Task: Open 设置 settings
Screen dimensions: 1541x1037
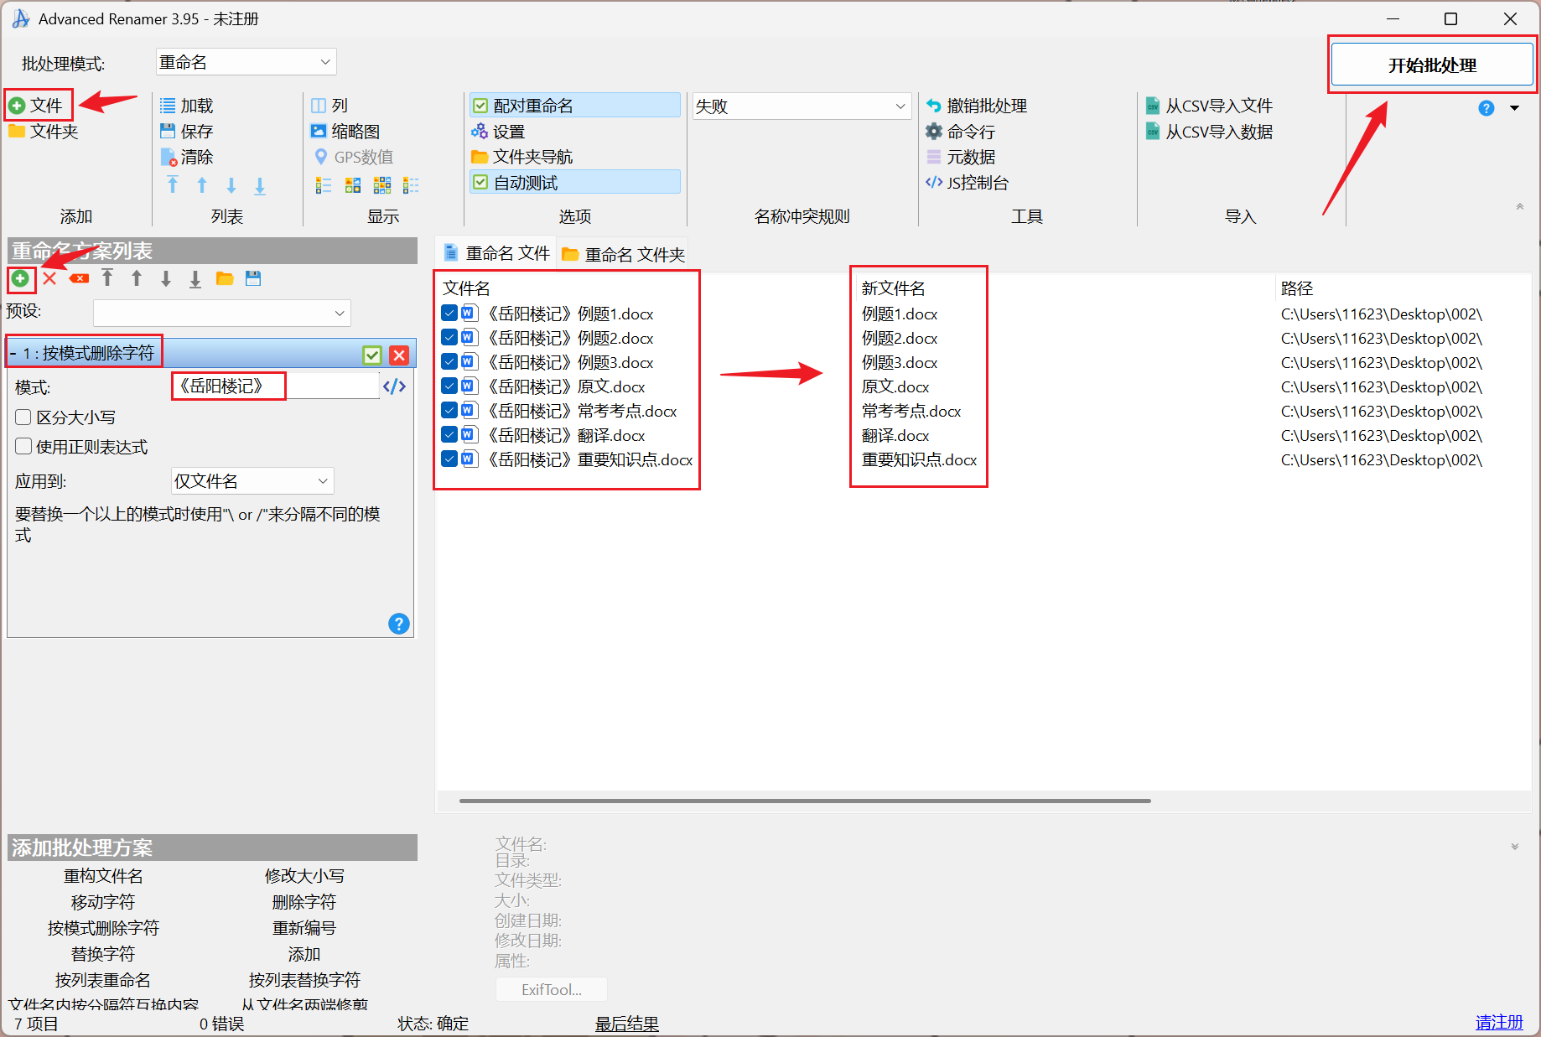Action: pos(498,132)
